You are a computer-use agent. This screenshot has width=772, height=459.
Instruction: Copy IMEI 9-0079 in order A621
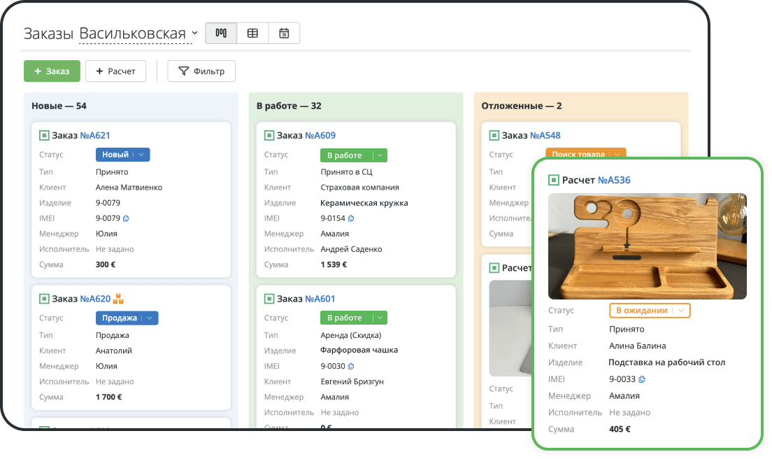[126, 218]
